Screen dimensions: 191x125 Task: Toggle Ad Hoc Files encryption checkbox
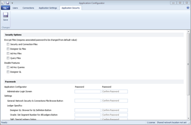pyautogui.click(x=8, y=53)
